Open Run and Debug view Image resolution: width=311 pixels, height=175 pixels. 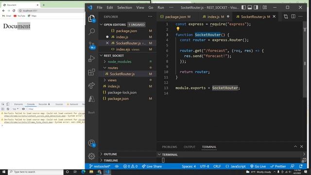[91, 58]
